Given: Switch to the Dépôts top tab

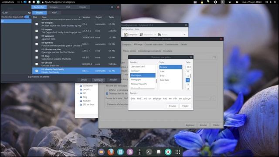Looking at the screenshot, I should coord(82,7).
